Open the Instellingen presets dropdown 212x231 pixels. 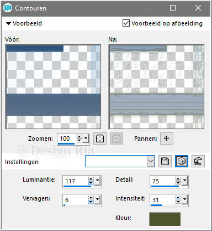pos(151,161)
